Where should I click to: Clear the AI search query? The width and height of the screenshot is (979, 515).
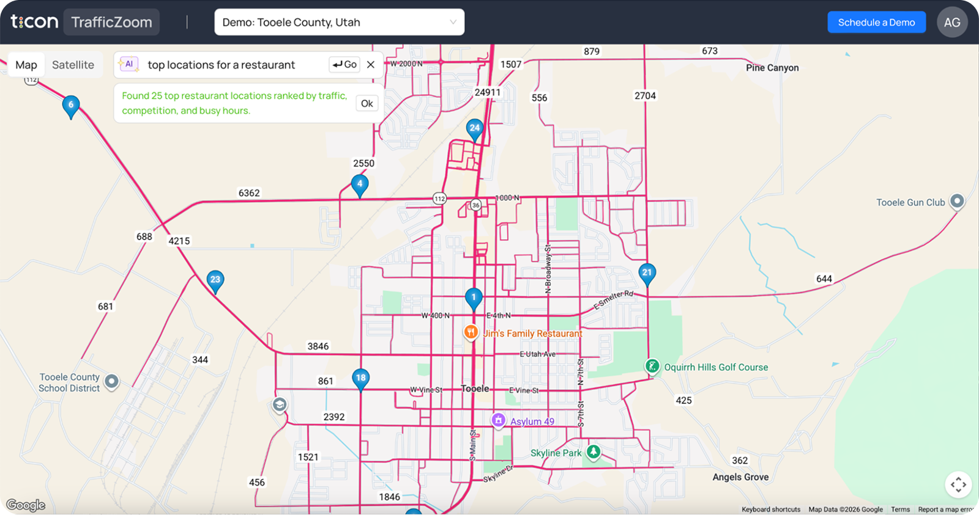coord(371,64)
